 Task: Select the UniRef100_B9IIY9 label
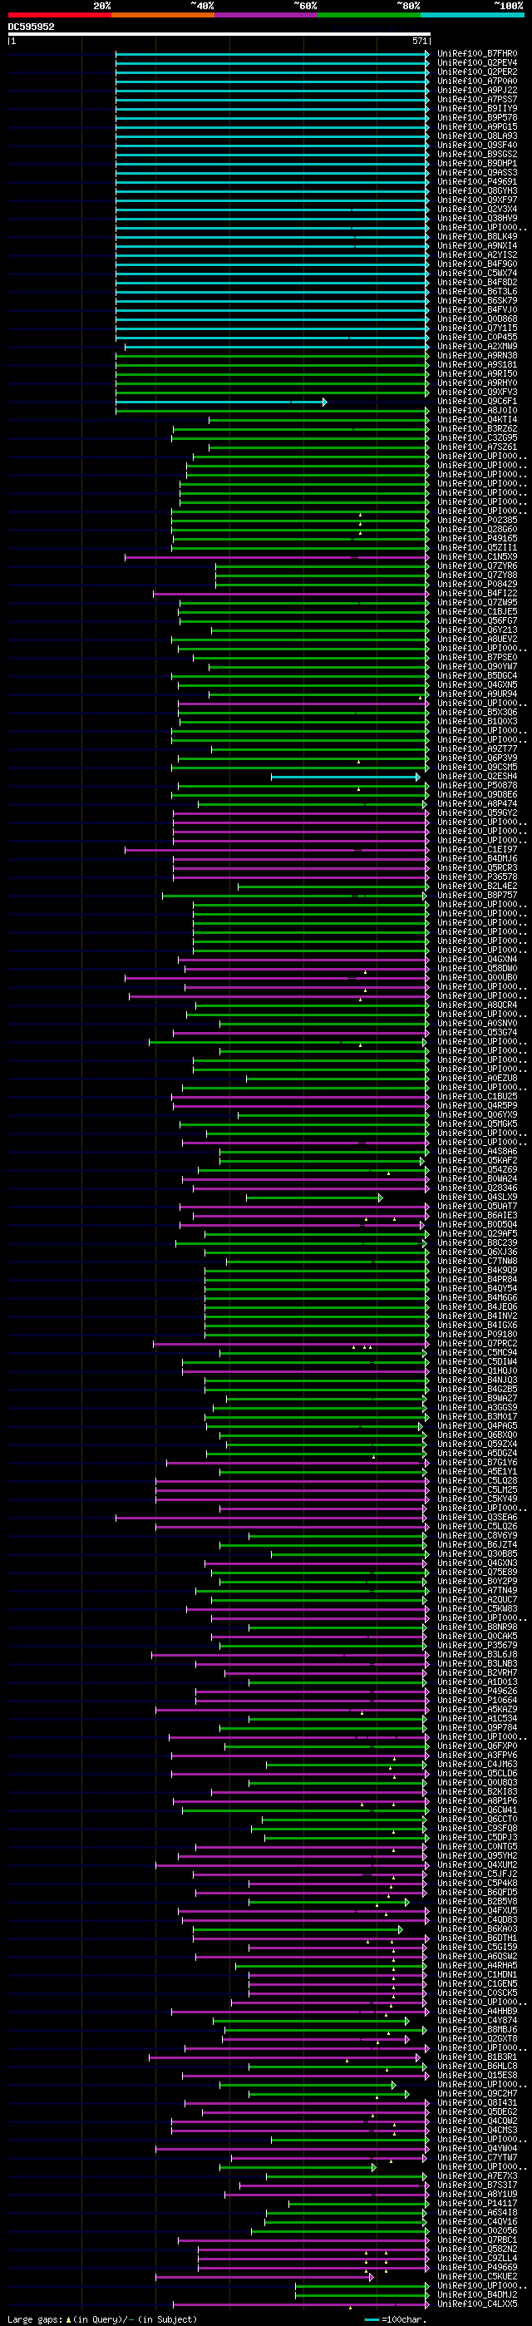click(x=478, y=108)
